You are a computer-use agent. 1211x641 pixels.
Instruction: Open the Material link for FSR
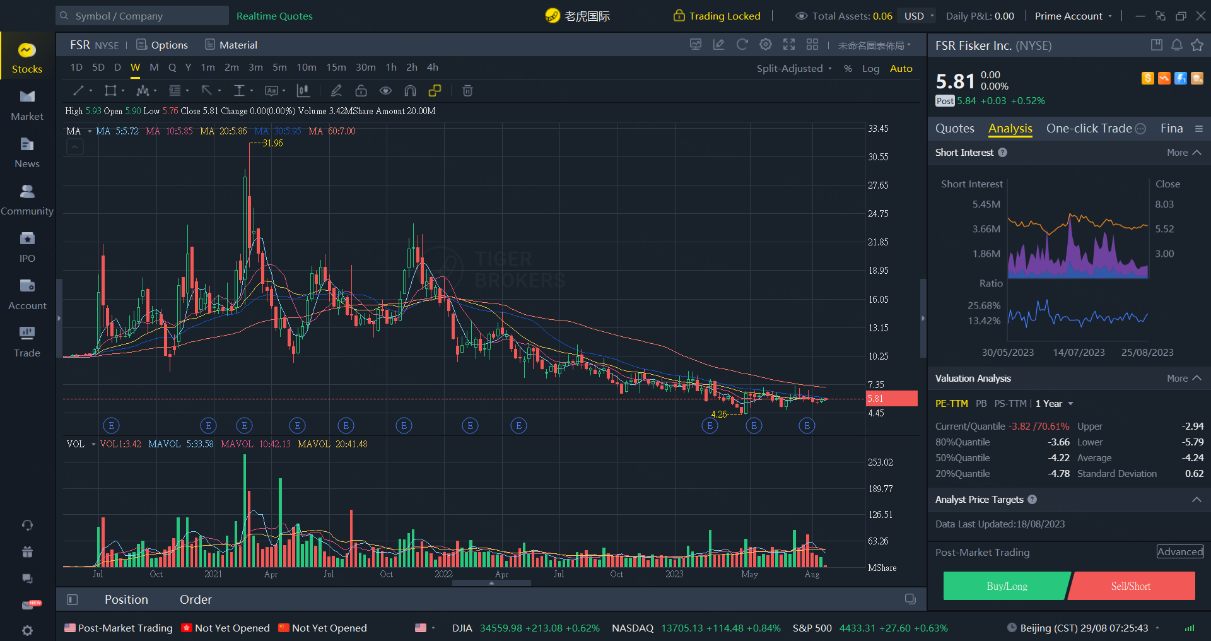click(231, 45)
